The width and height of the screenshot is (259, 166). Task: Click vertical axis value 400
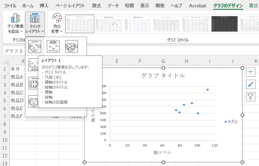103,127
